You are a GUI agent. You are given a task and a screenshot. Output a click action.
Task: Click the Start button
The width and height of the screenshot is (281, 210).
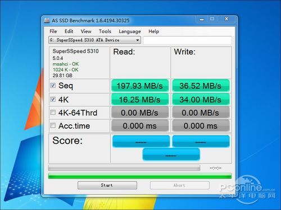tap(107, 185)
